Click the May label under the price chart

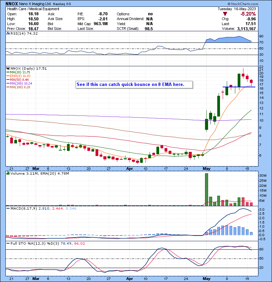click(206, 169)
